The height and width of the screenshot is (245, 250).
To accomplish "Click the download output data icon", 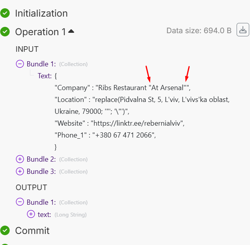I will (x=243, y=30).
